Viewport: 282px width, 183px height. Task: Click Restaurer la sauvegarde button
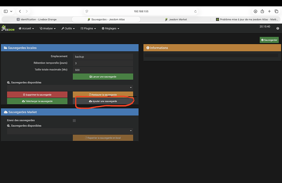(x=103, y=94)
